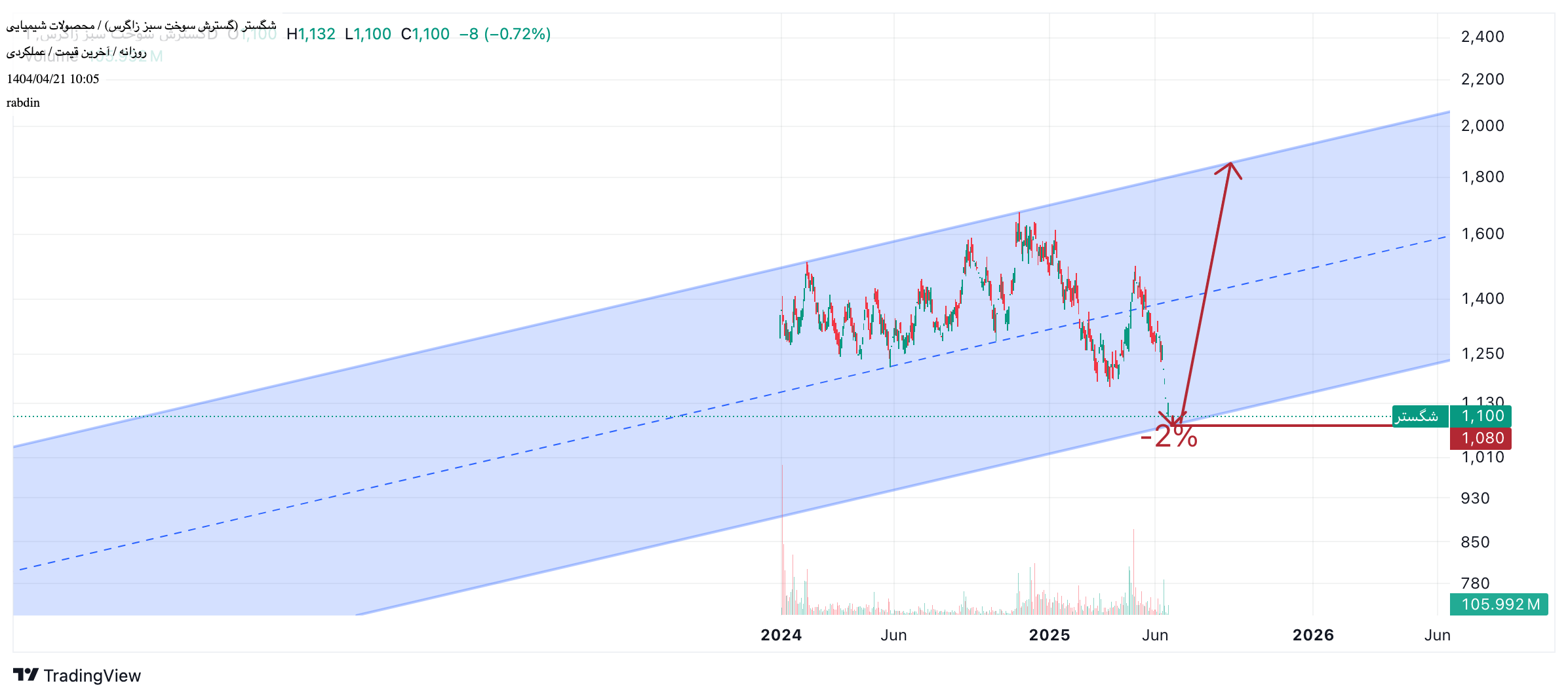Click the 930 price axis value
This screenshot has height=698, width=1568.
click(1475, 498)
